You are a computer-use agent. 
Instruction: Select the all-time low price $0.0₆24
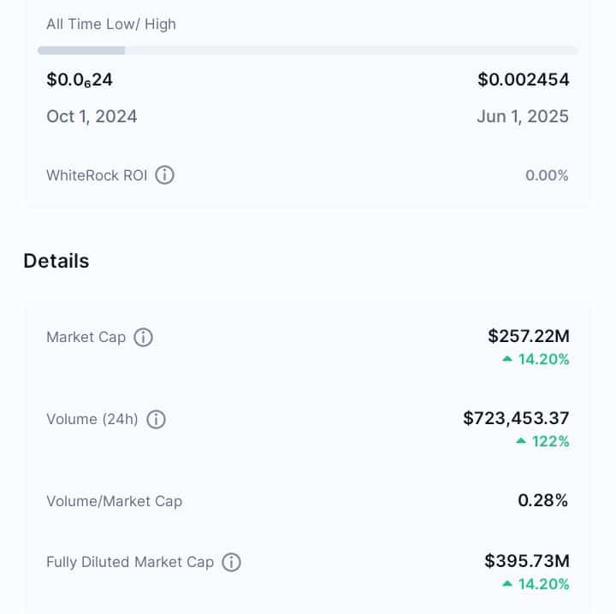[x=80, y=80]
